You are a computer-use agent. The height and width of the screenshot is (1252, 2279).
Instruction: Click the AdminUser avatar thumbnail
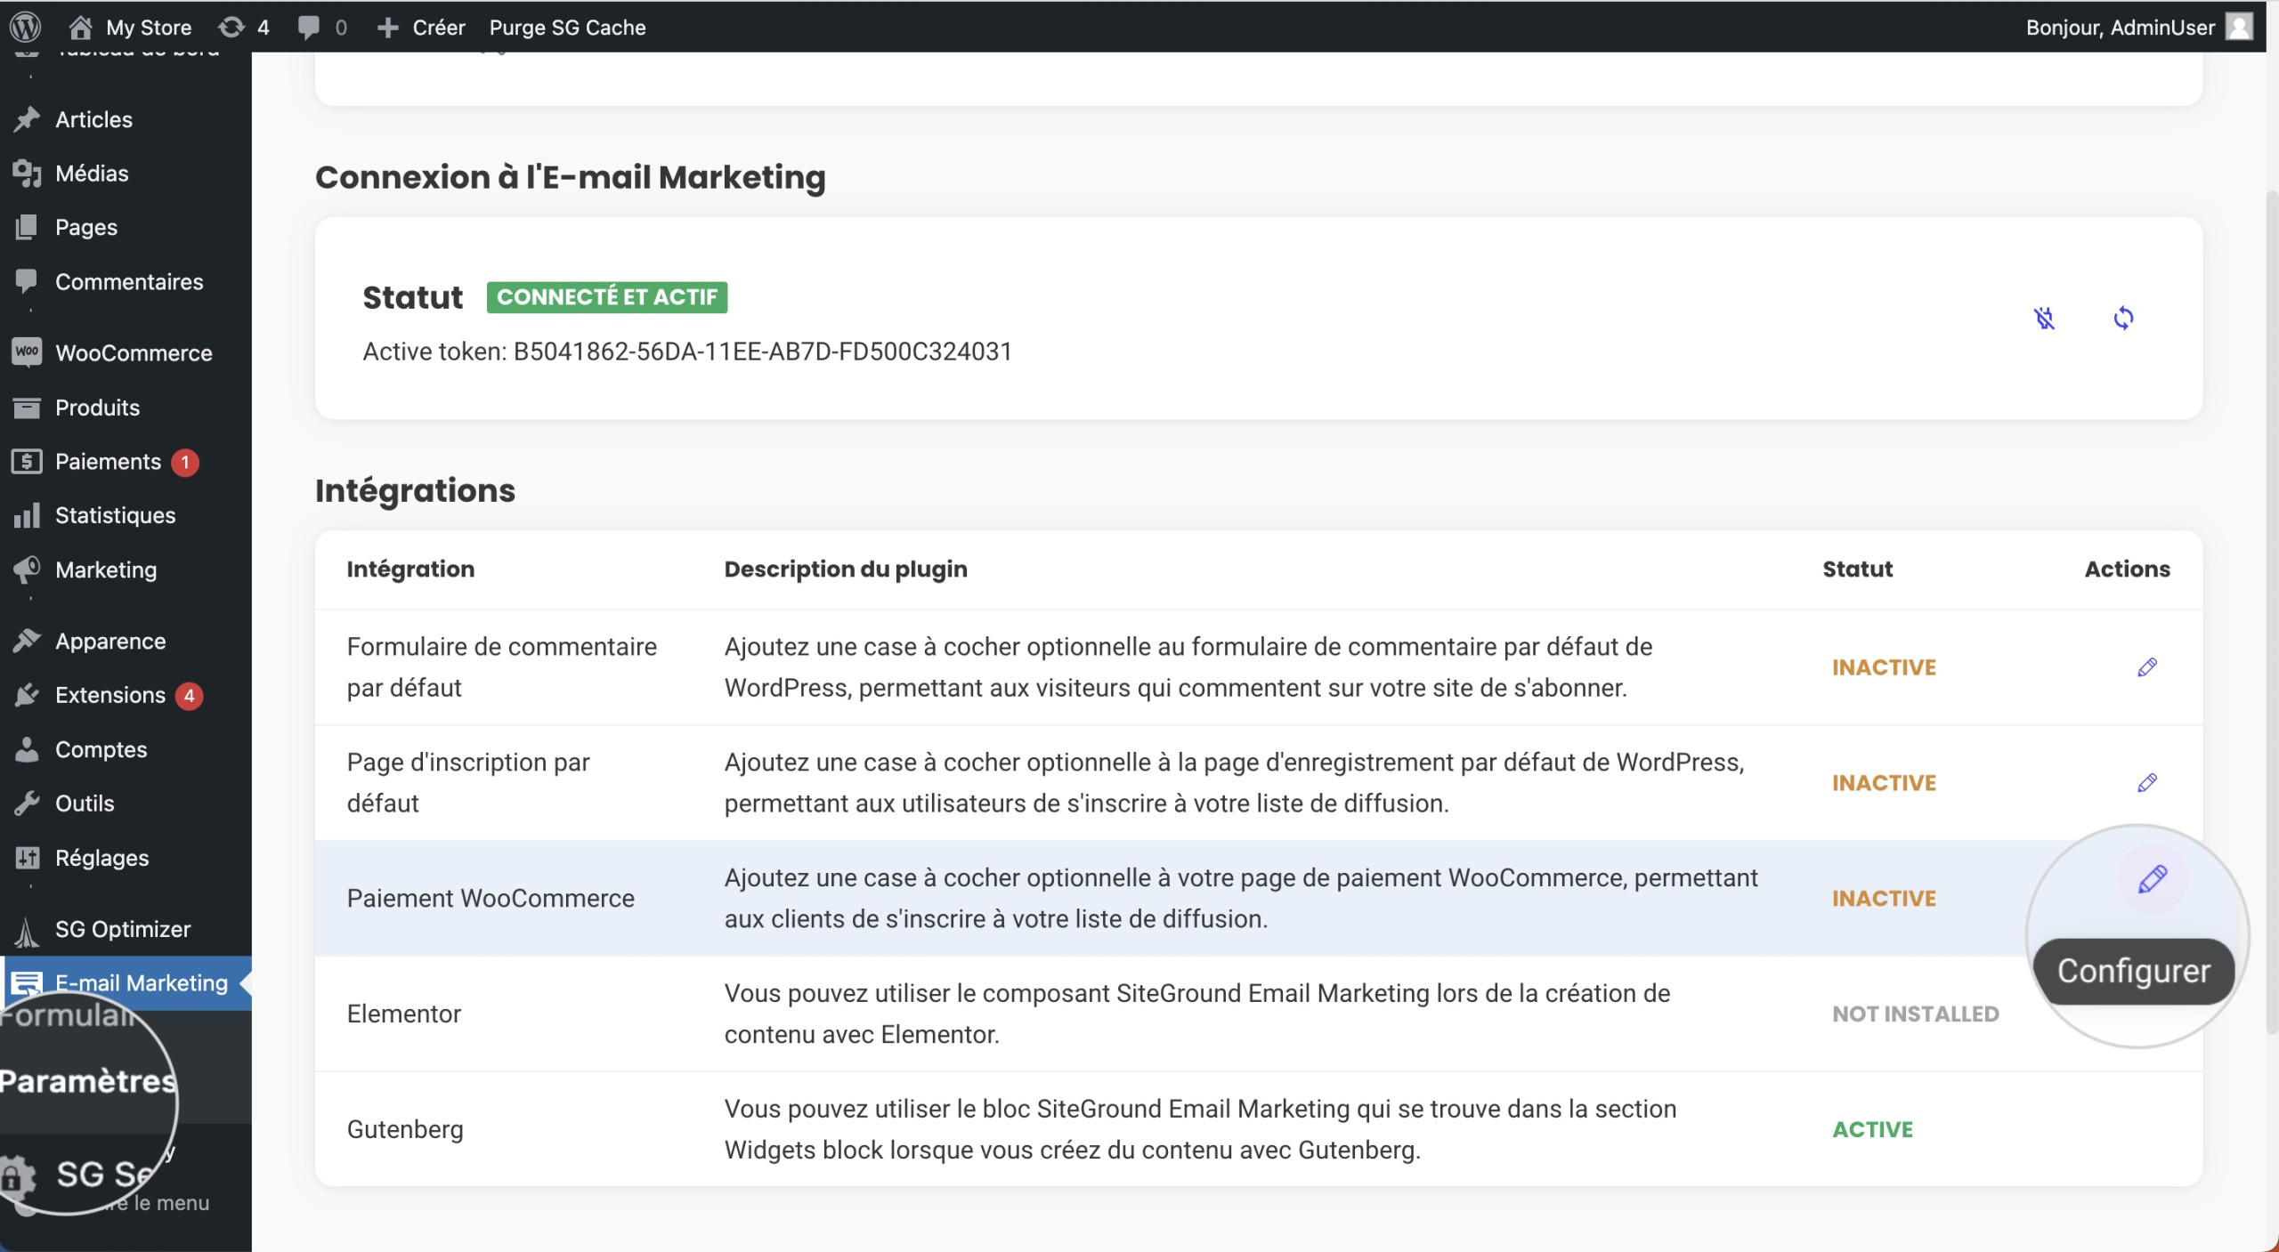2239,27
